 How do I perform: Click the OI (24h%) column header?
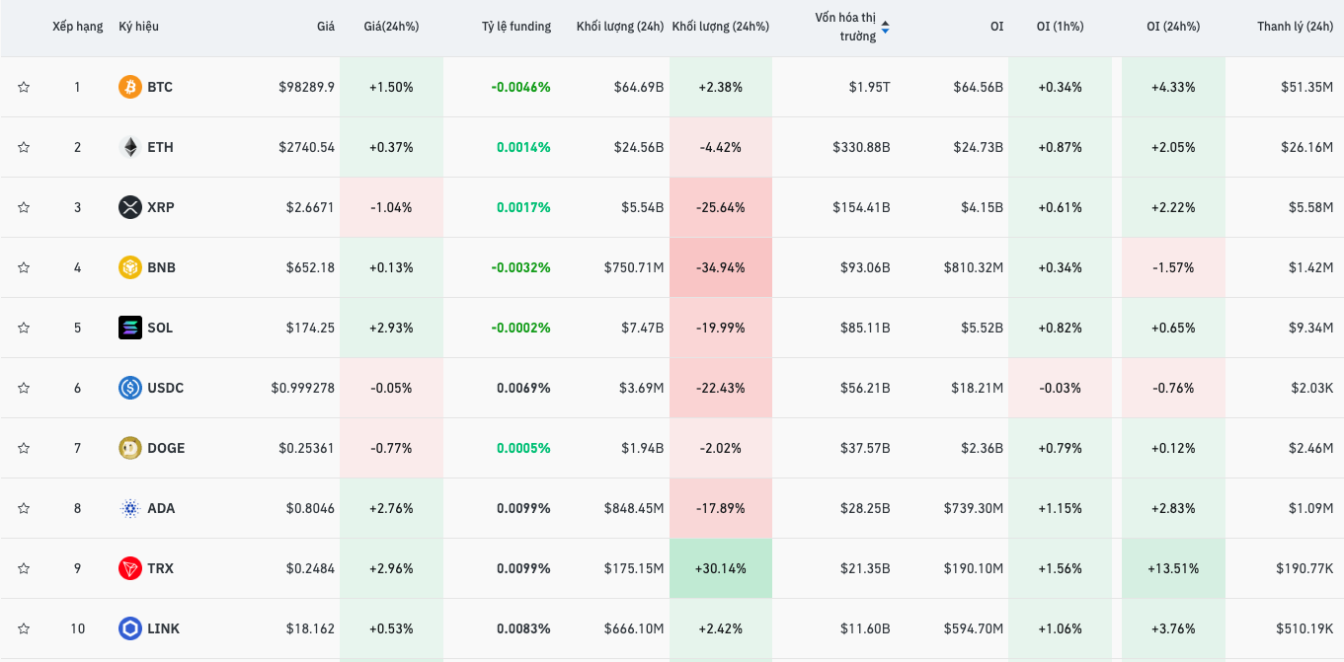click(1173, 28)
